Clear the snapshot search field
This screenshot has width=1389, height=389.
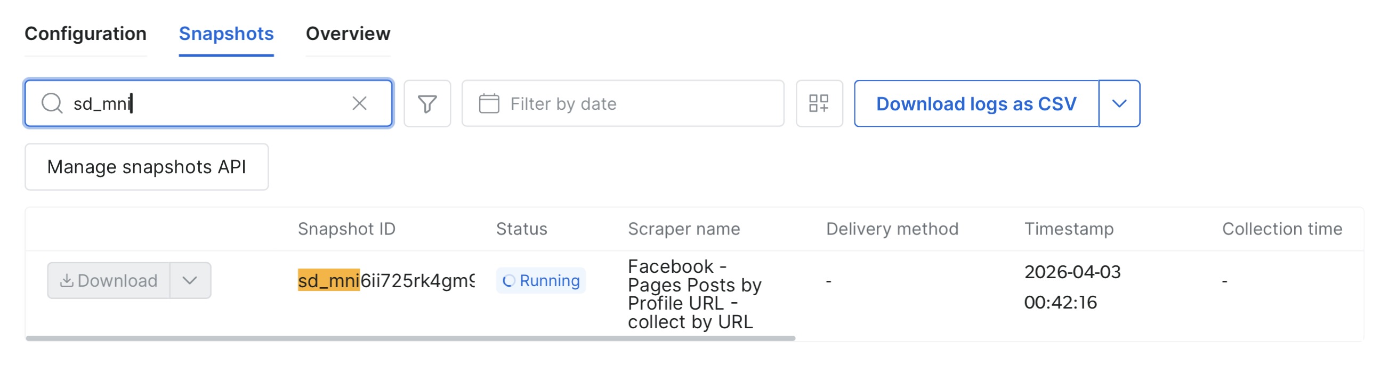[359, 103]
